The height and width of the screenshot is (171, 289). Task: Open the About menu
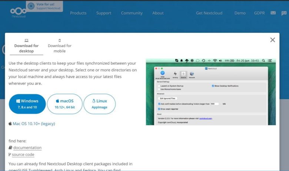158,13
